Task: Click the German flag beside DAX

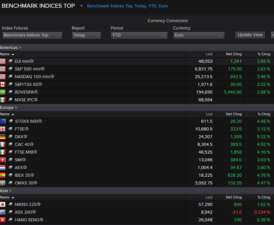Action: [3, 137]
